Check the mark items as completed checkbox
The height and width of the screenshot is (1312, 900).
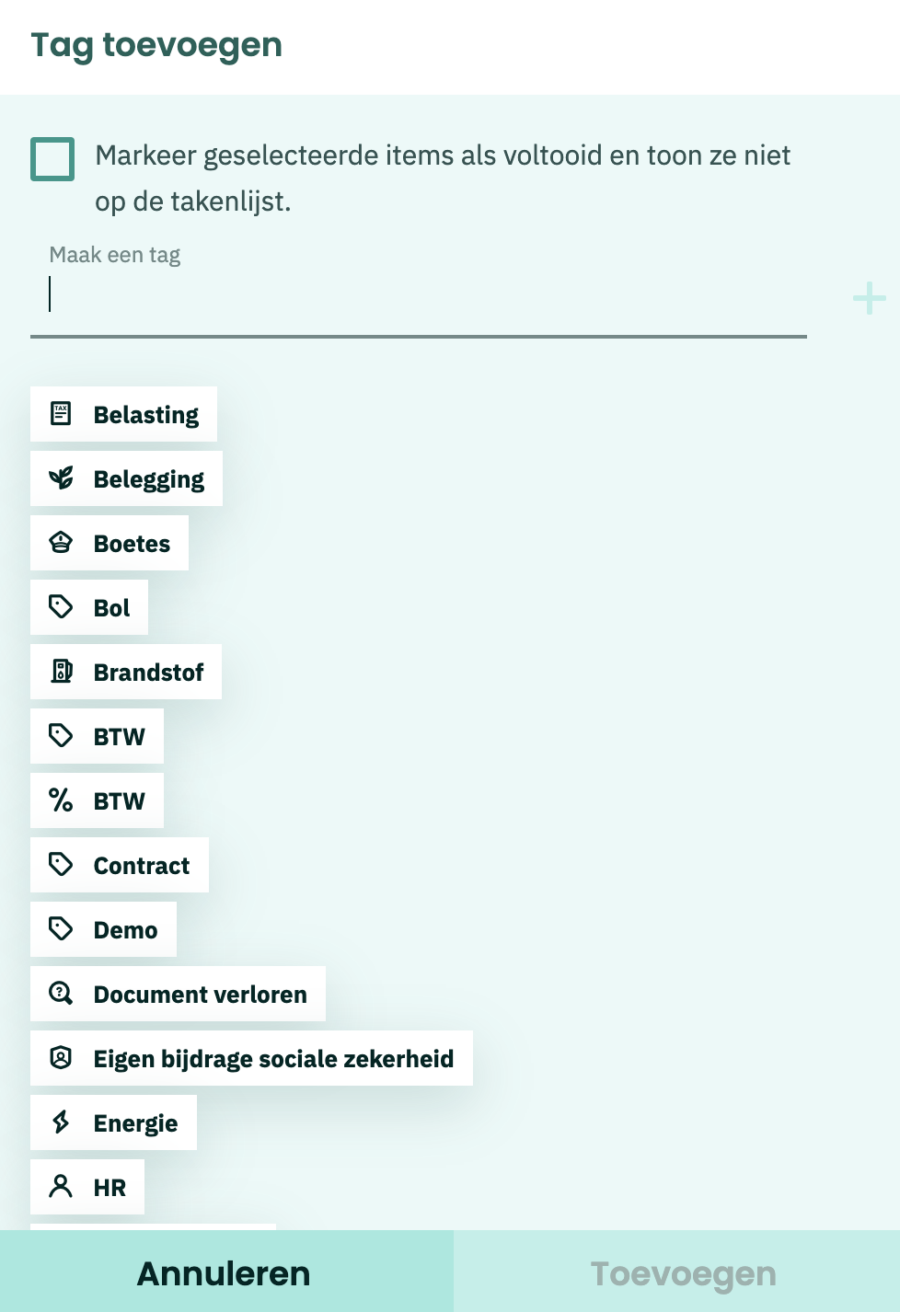tap(52, 159)
